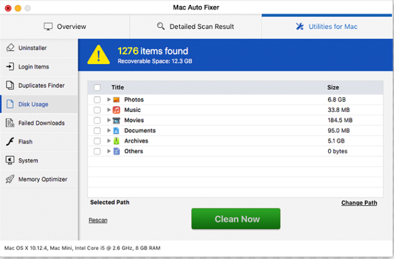Expand the Photos disclosure triangle
The height and width of the screenshot is (259, 394).
coord(109,99)
